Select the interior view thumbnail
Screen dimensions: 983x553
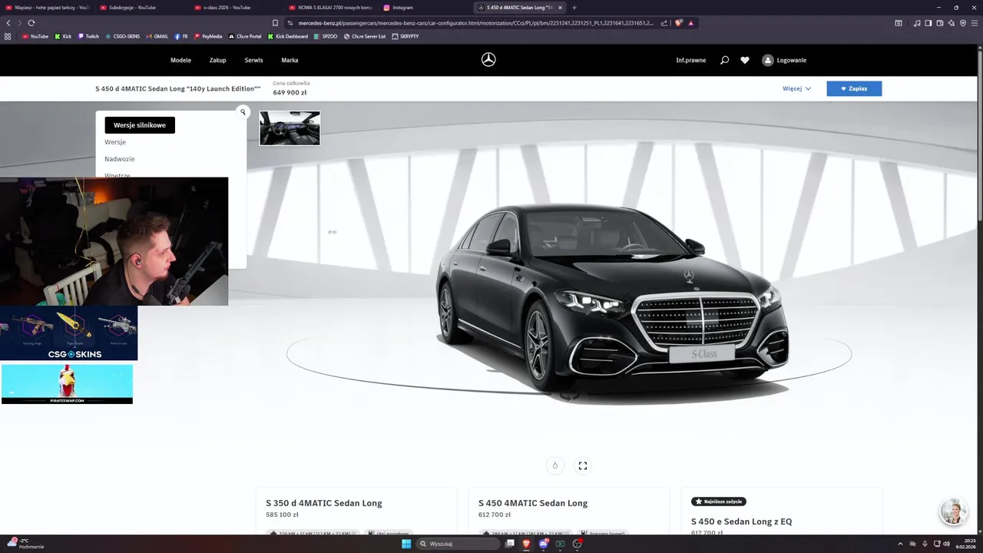click(x=290, y=128)
